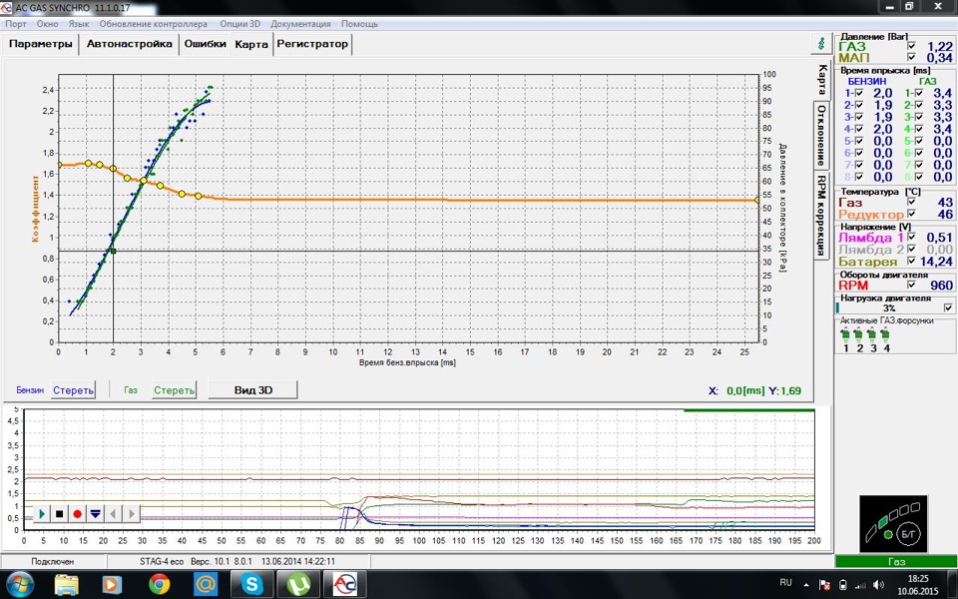Select the vertical Отклонение tab
This screenshot has height=599, width=958.
click(x=821, y=135)
